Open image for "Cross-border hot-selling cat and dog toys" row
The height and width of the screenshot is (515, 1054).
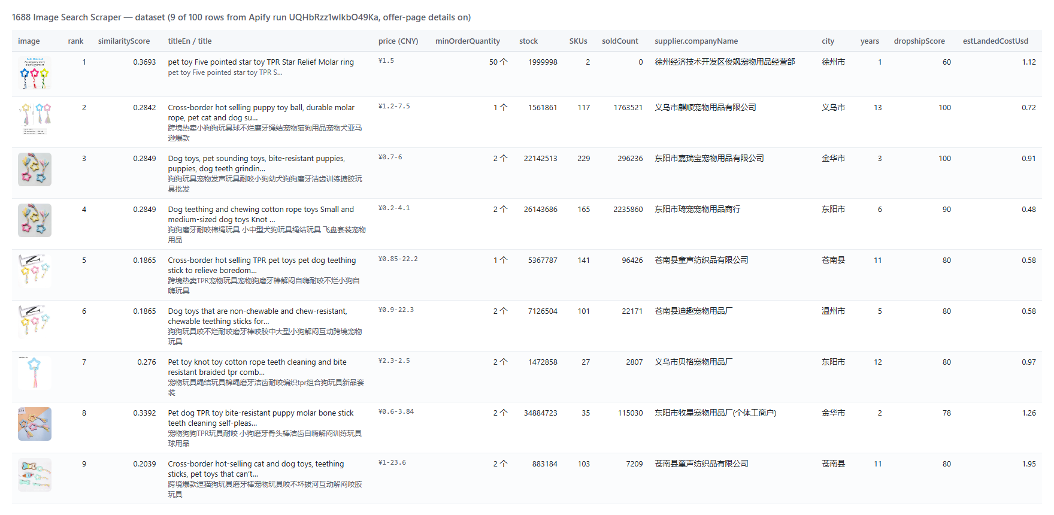pos(35,475)
